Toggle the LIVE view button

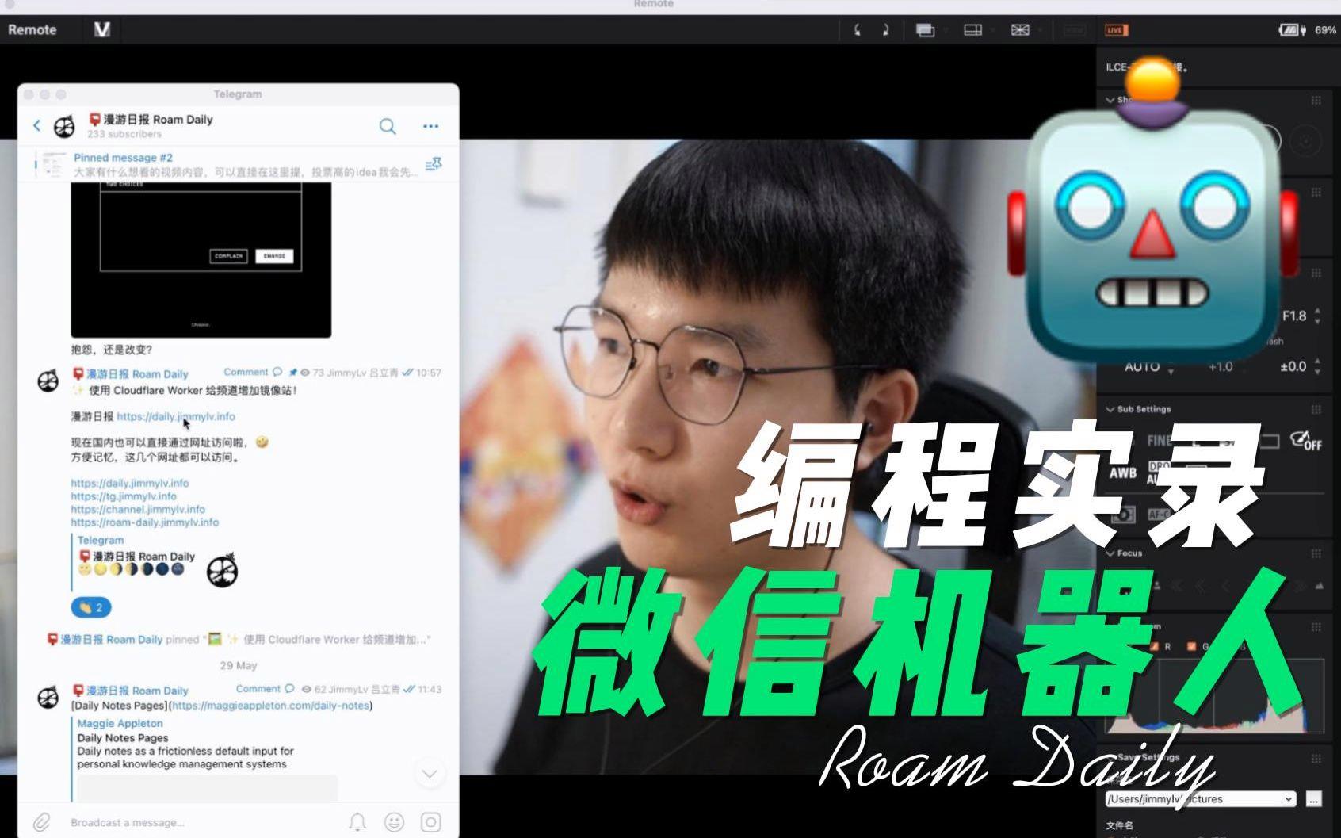coord(1116,30)
